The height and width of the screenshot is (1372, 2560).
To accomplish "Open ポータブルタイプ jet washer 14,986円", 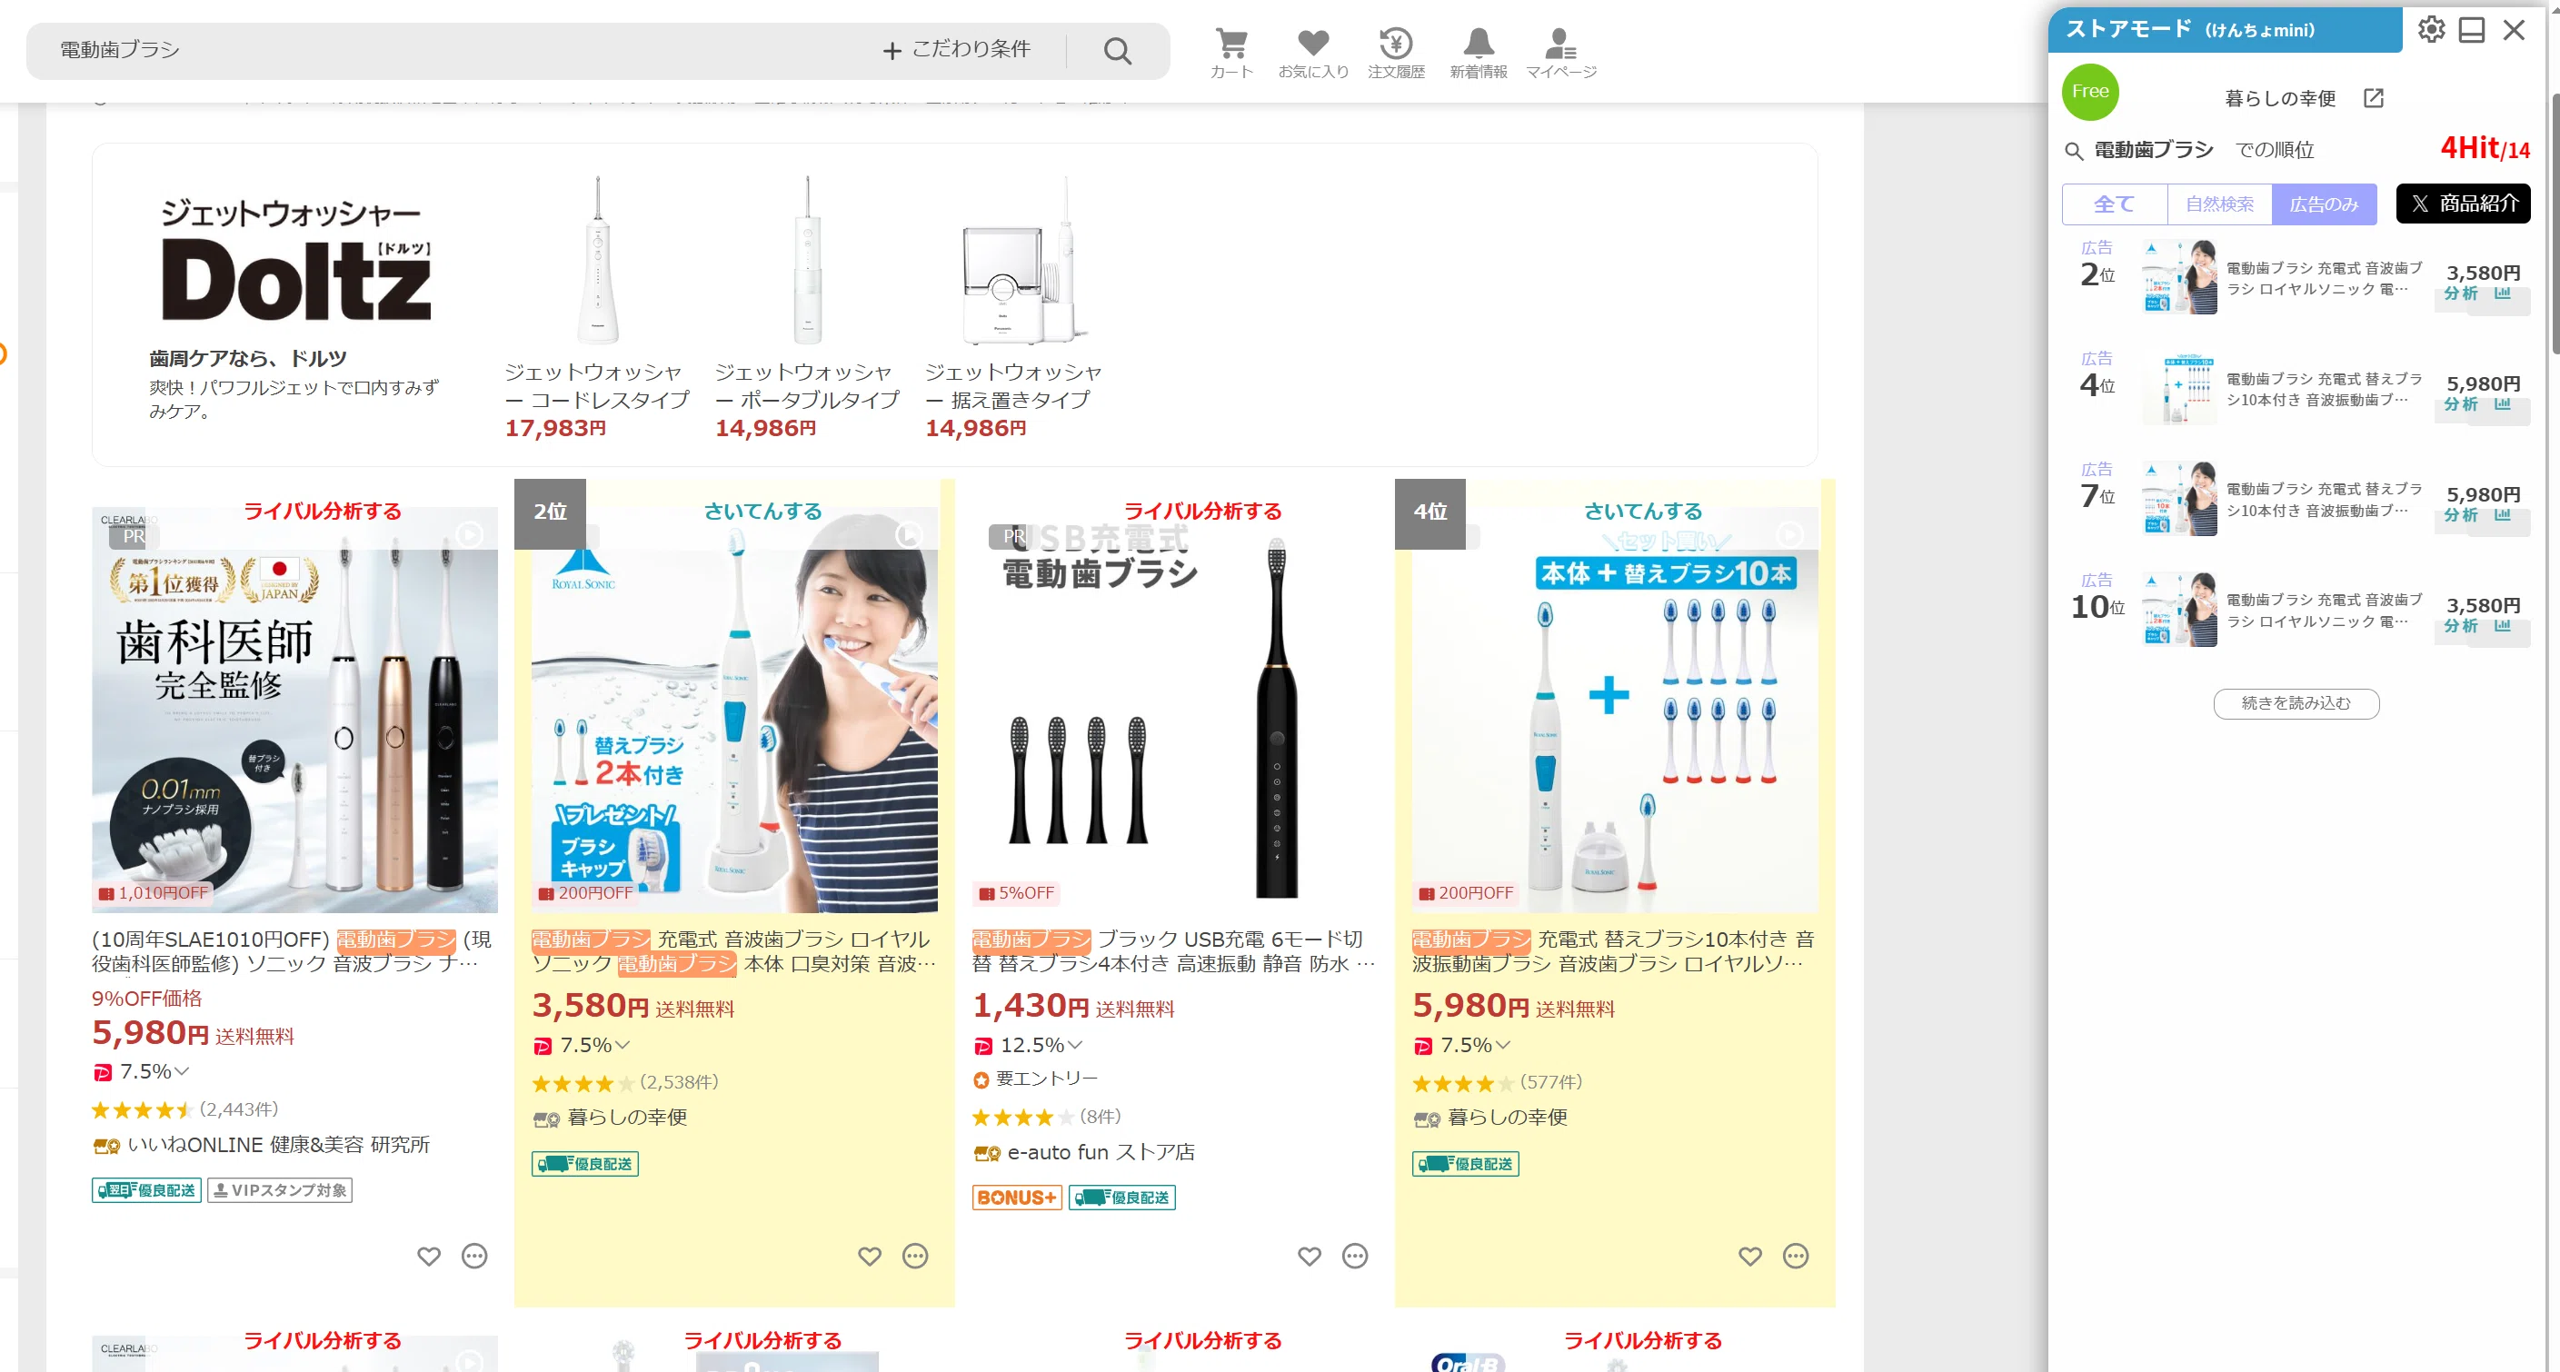I will [x=807, y=308].
